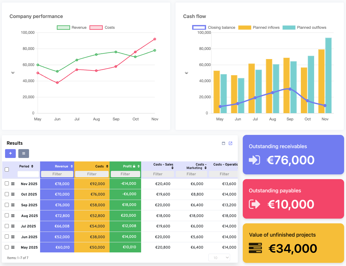Click the Costs – Marketing Filter input

tap(191, 174)
